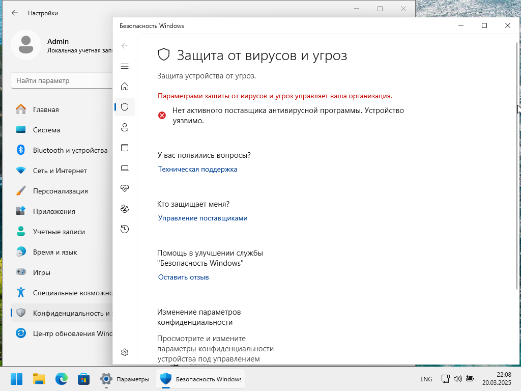Image resolution: width=521 pixels, height=391 pixels.
Task: Open Система settings category
Action: [62, 130]
